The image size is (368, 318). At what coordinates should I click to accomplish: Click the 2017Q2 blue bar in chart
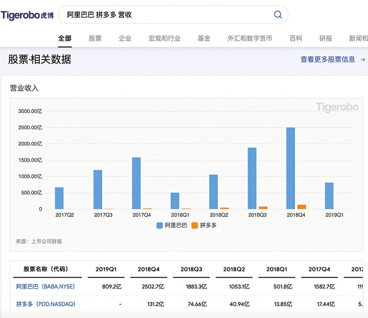[59, 198]
